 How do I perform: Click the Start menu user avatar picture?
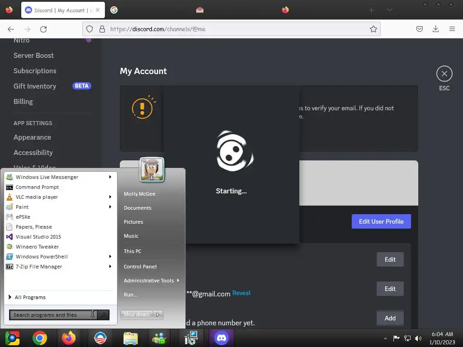coord(152,169)
